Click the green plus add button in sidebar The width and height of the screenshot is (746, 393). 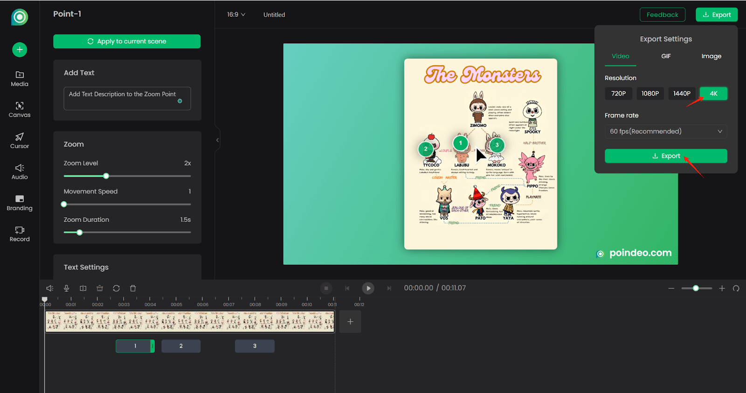coord(20,49)
